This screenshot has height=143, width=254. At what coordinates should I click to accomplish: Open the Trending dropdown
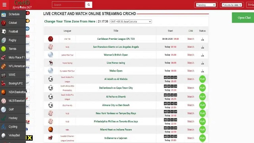[206, 5]
